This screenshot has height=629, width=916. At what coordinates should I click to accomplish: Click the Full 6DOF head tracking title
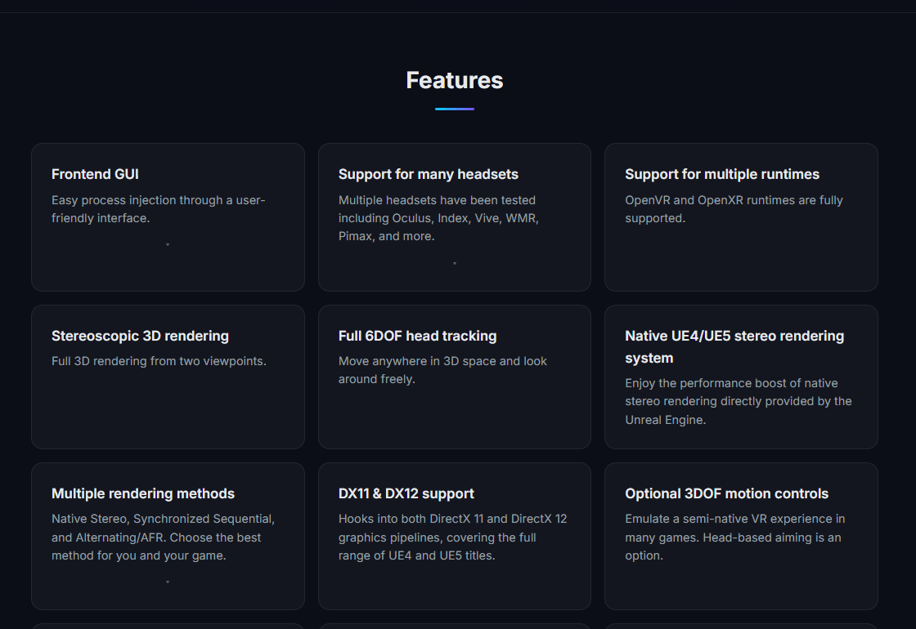click(418, 336)
